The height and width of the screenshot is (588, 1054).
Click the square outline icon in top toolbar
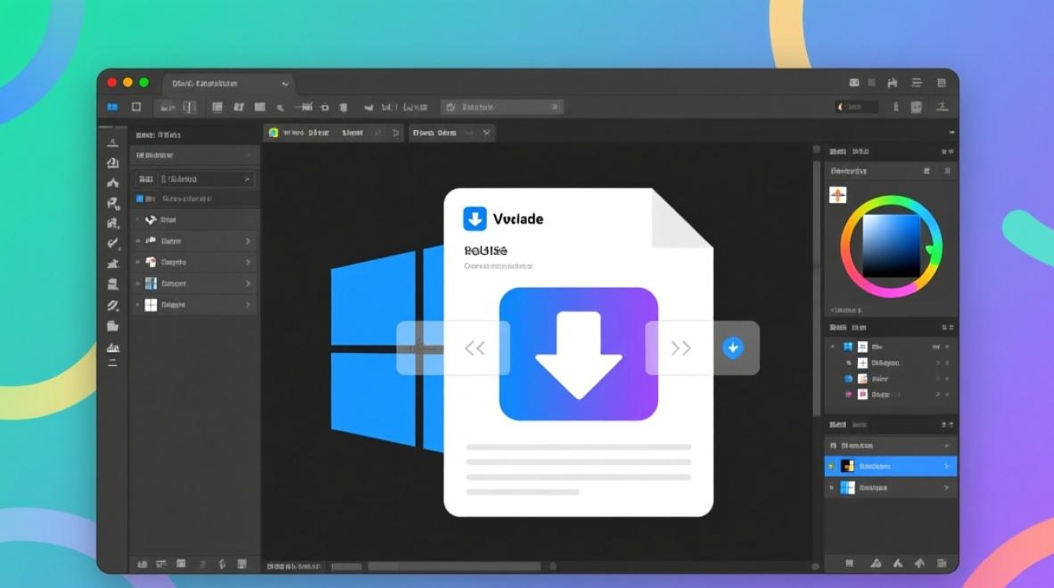click(x=136, y=107)
